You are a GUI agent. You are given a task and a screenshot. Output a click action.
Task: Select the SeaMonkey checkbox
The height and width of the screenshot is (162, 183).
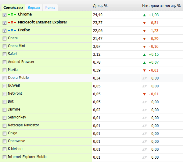pyautogui.click(x=5, y=118)
